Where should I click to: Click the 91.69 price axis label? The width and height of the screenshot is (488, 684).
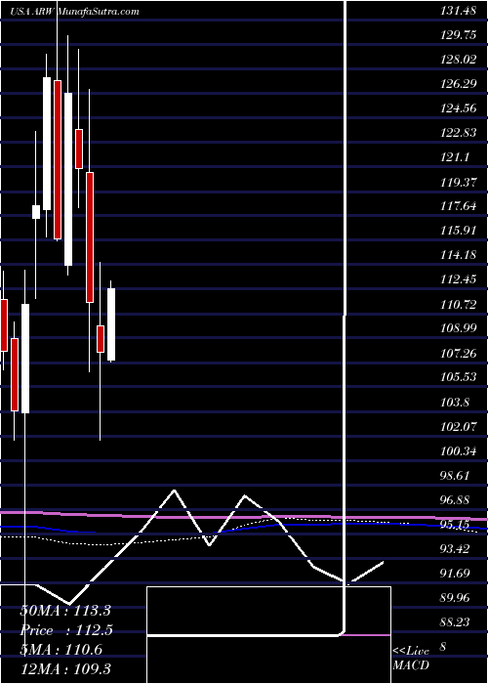click(x=456, y=572)
